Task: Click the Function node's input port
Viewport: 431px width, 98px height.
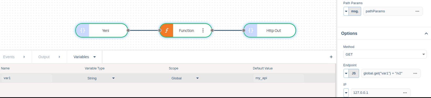Action: [x=160, y=30]
